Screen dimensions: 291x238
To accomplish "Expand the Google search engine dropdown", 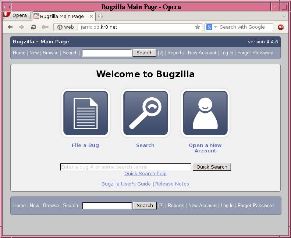I will 215,27.
